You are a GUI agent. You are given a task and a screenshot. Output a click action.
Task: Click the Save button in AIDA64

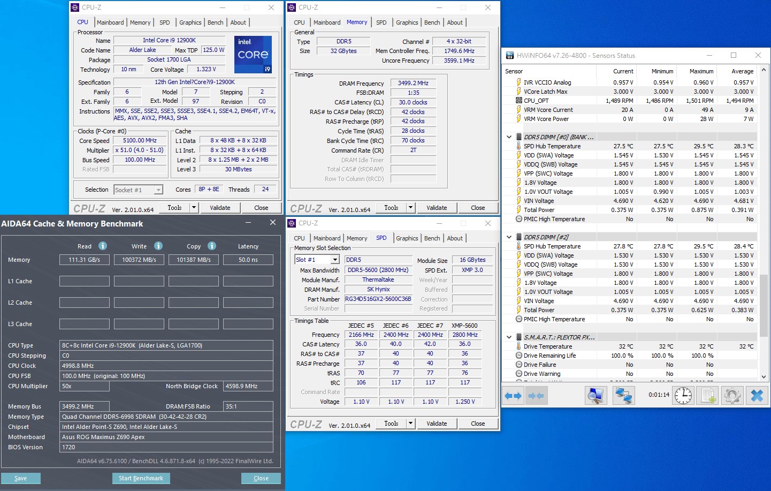pos(21,478)
